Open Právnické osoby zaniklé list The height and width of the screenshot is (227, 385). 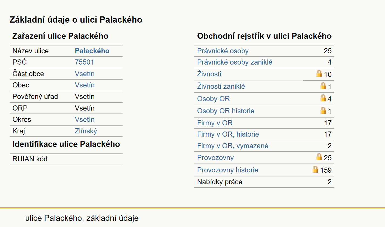coord(235,62)
